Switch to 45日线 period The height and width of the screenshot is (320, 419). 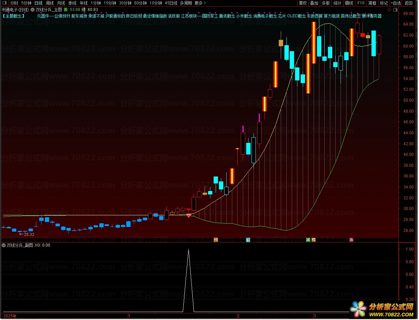pos(171,3)
